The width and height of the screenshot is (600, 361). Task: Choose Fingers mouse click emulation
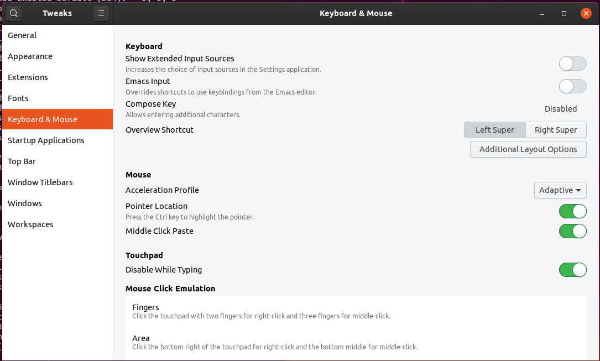356,311
